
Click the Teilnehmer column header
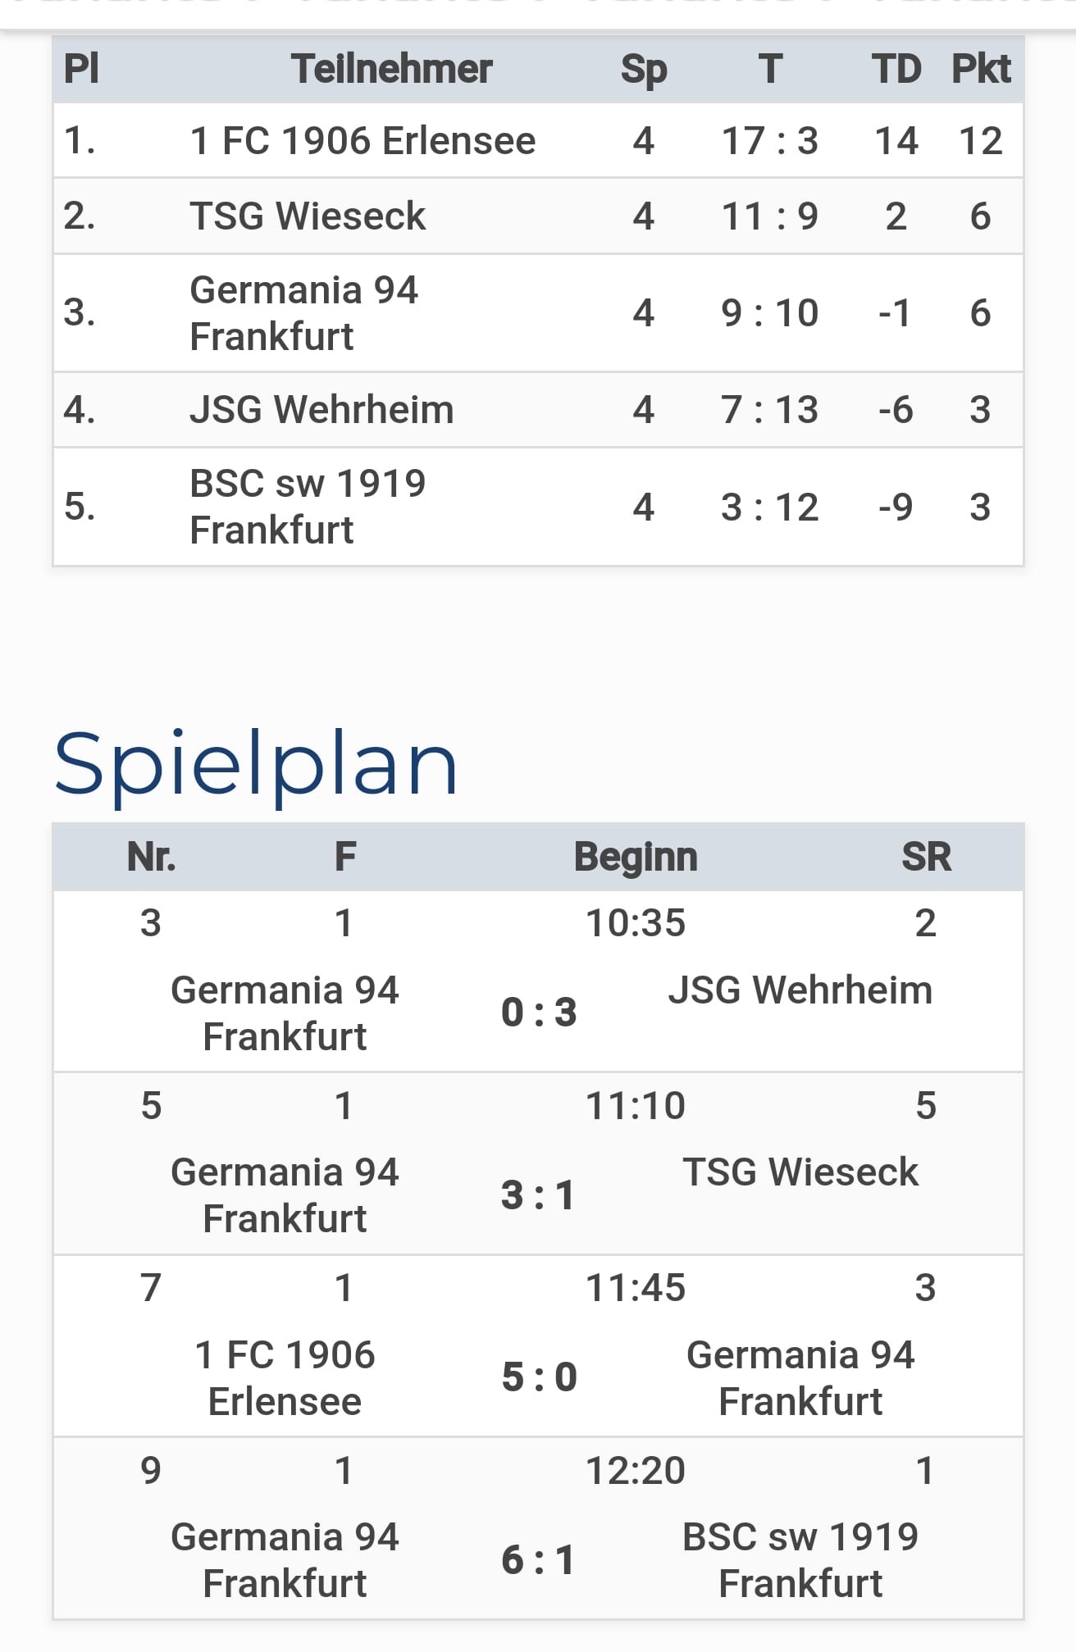(391, 69)
